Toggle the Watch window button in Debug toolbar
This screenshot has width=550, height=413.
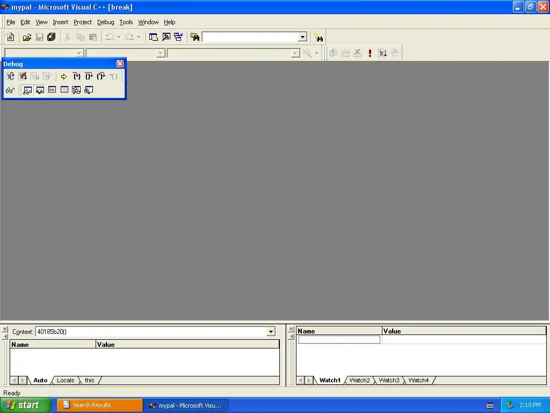27,90
